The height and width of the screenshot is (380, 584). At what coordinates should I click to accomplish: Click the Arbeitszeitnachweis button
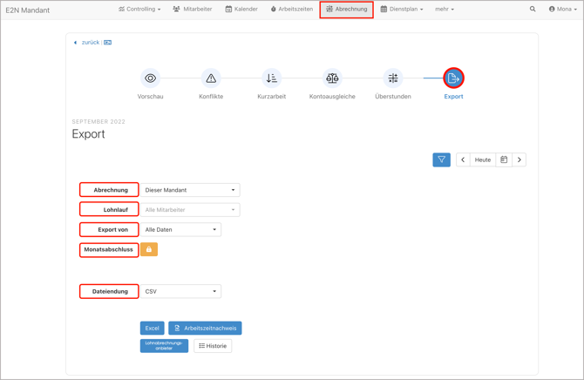(205, 329)
